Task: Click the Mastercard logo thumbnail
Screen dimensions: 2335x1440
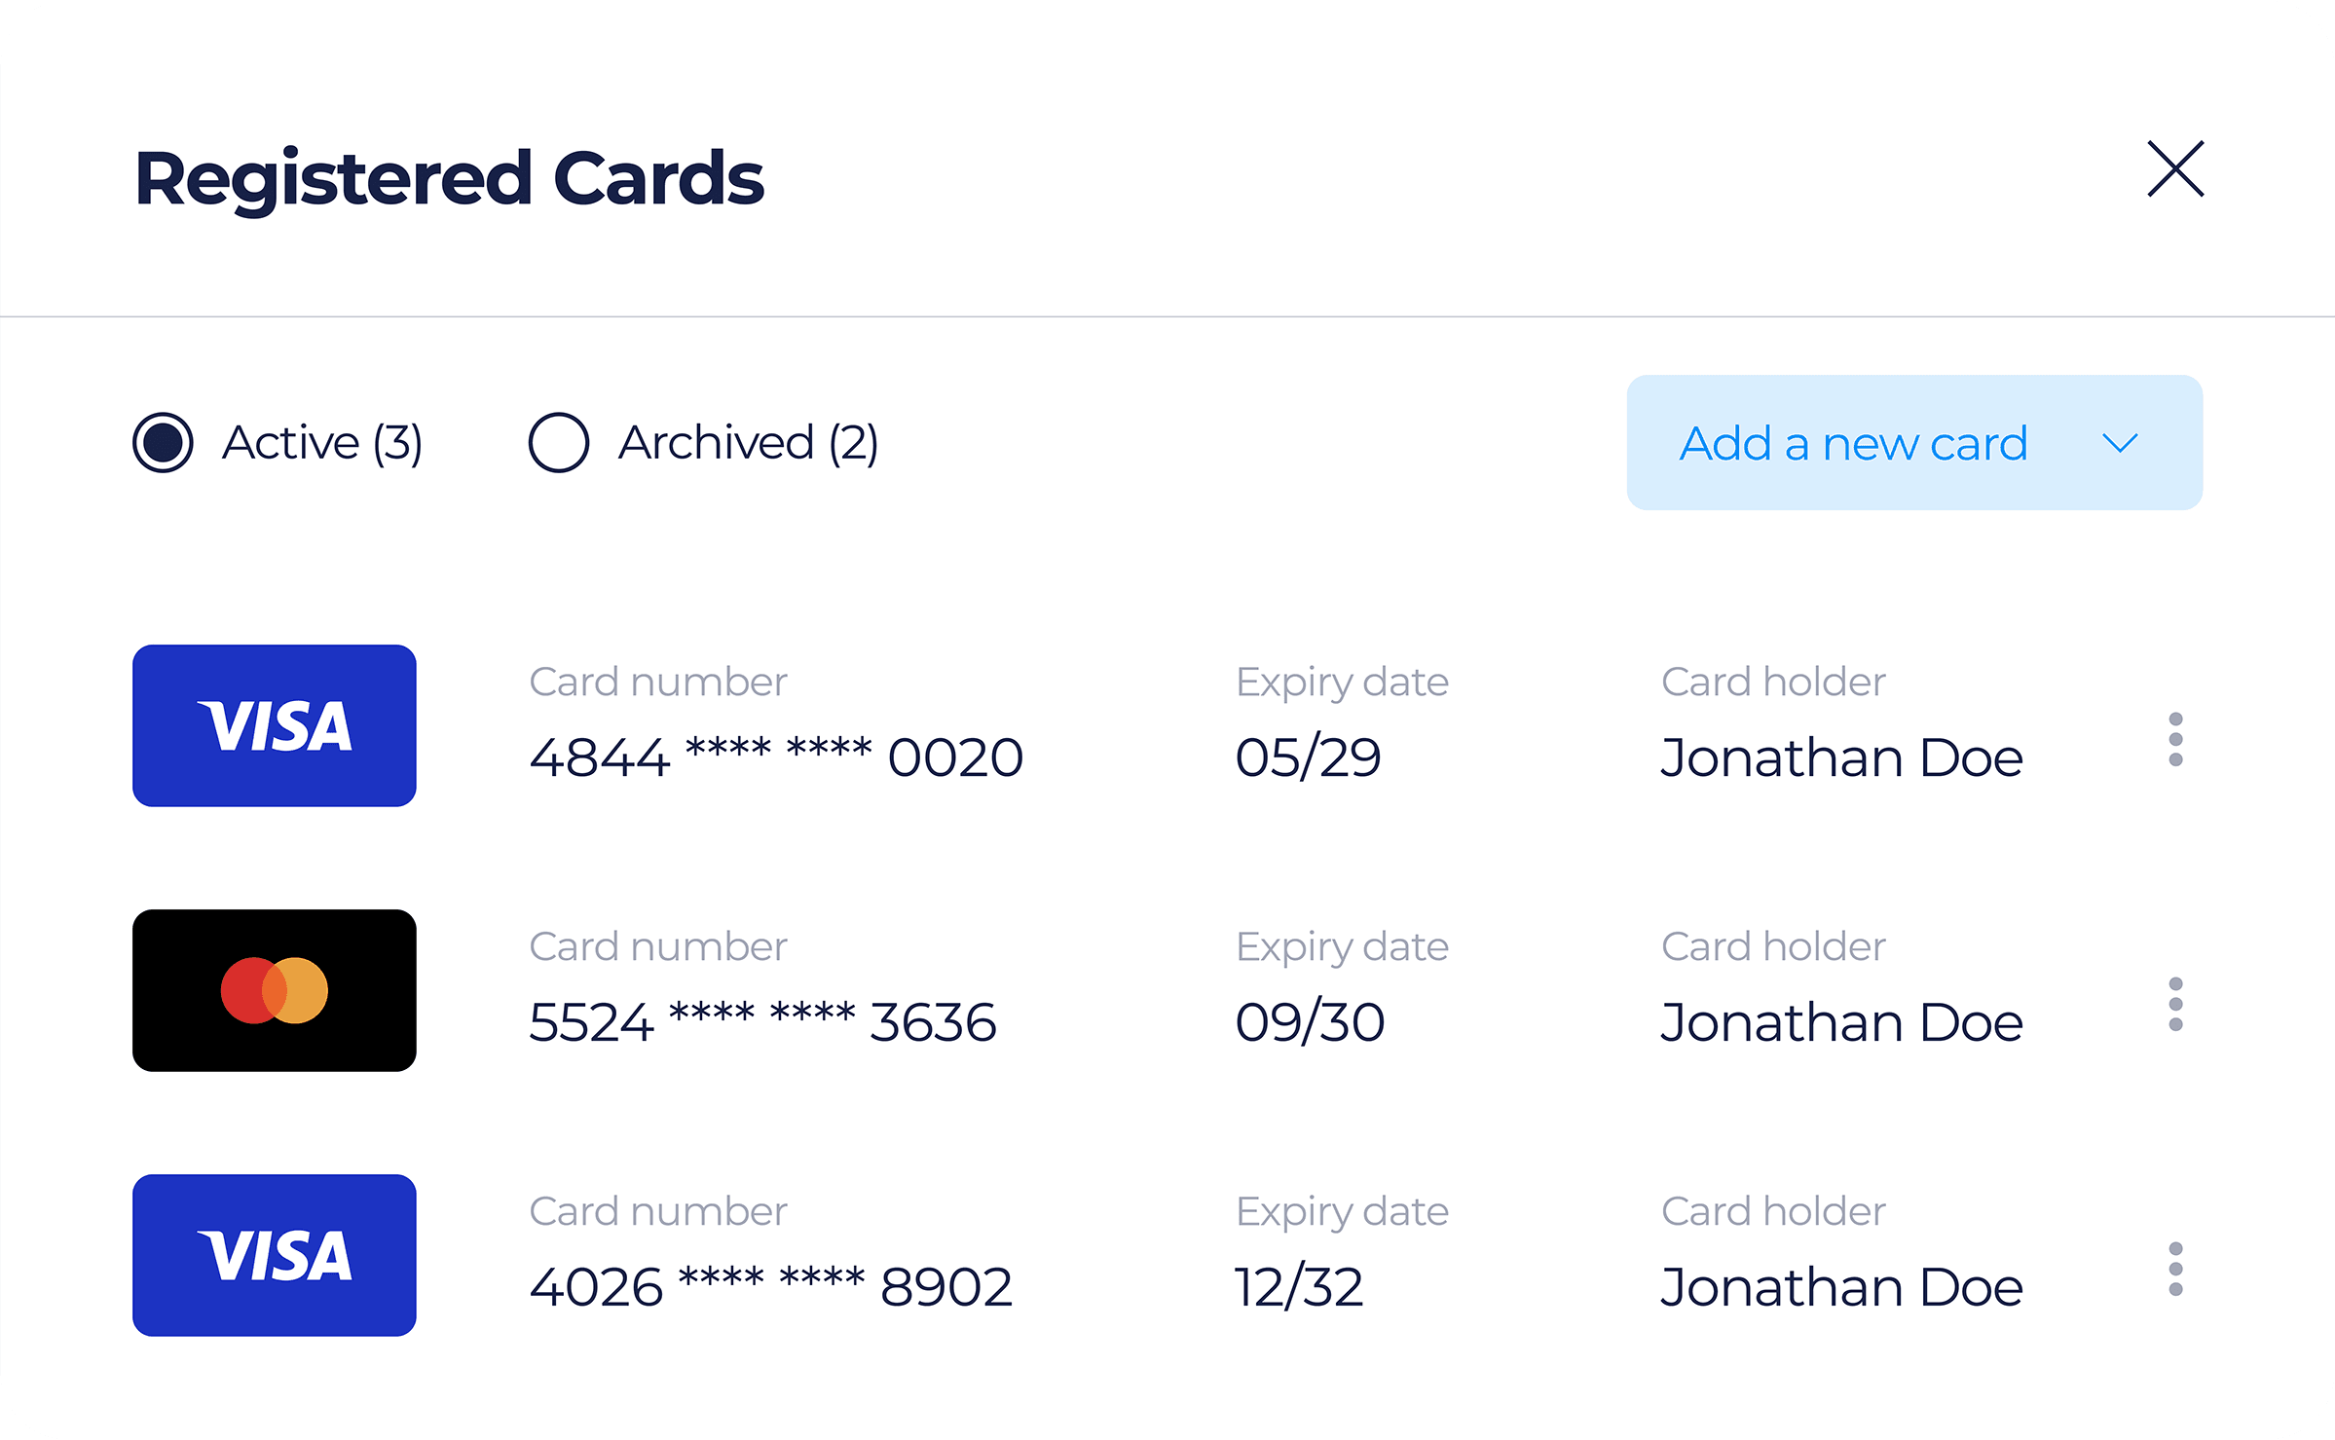Action: coord(275,990)
